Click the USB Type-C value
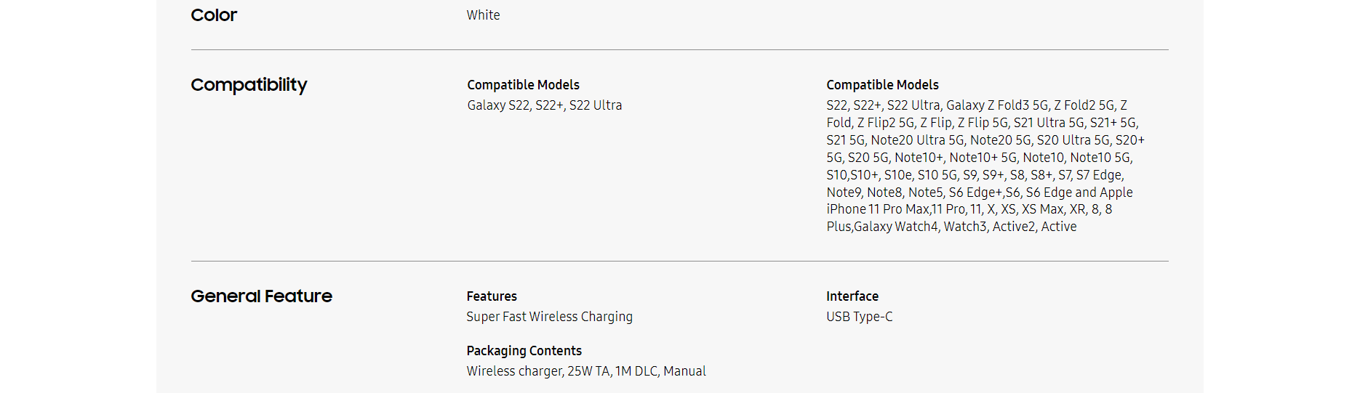The image size is (1352, 393). [x=859, y=317]
